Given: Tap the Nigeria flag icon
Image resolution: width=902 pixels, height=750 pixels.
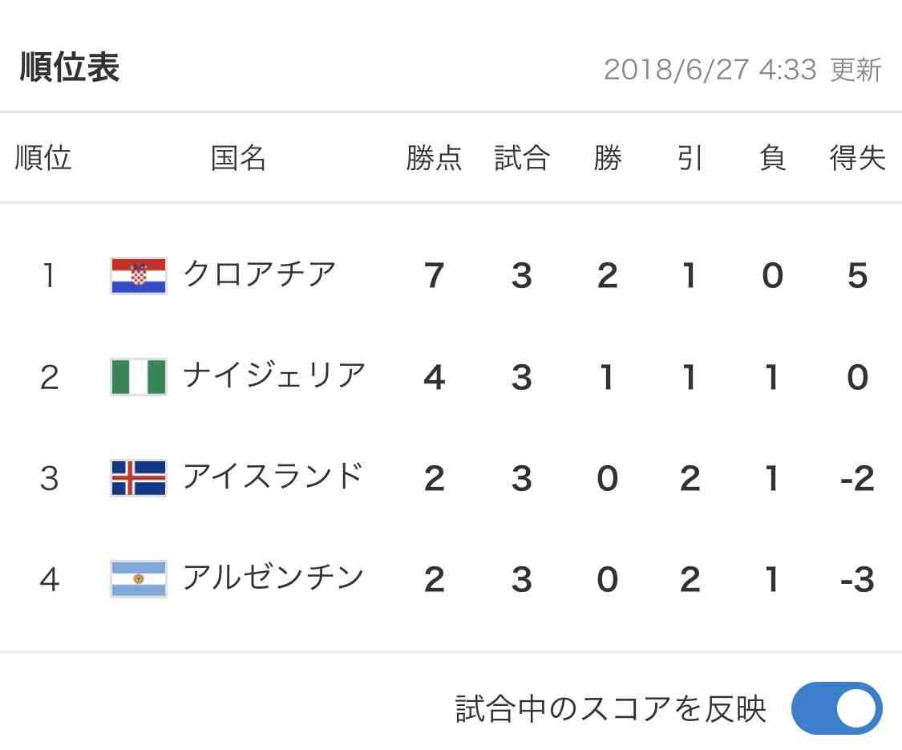Looking at the screenshot, I should pyautogui.click(x=139, y=377).
